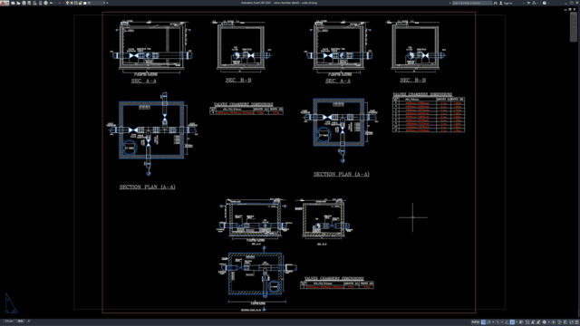Switch to the Model tab
The width and height of the screenshot is (580, 326).
pos(8,321)
